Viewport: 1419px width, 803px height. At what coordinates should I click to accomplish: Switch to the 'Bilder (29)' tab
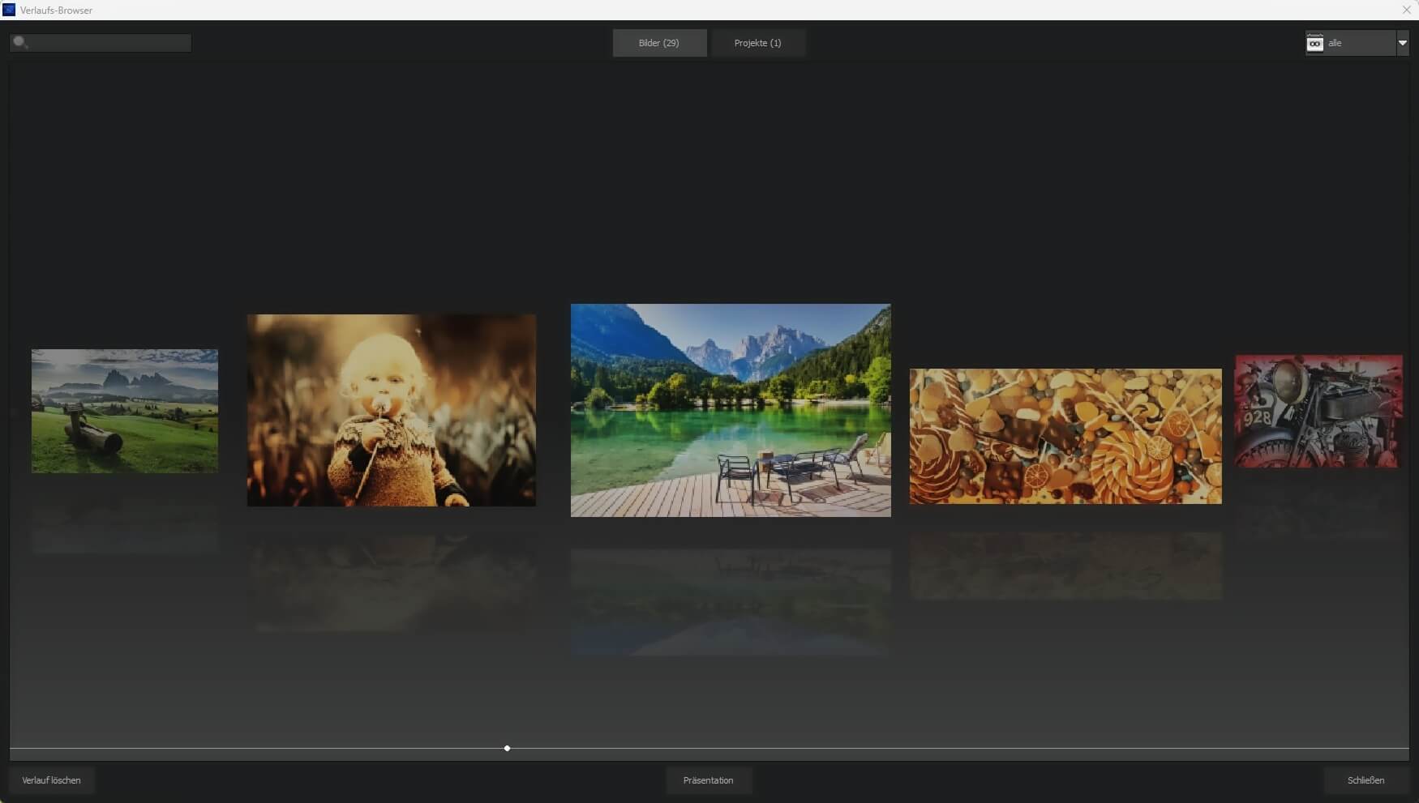[x=659, y=43]
